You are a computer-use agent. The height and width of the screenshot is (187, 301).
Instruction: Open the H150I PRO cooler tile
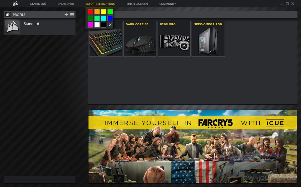174,39
